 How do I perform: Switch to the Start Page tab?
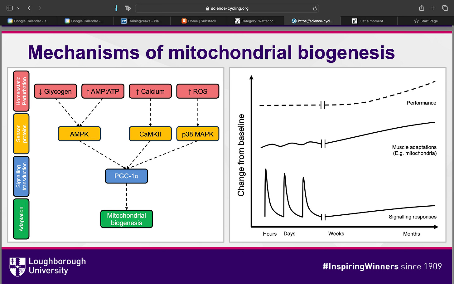click(x=426, y=21)
